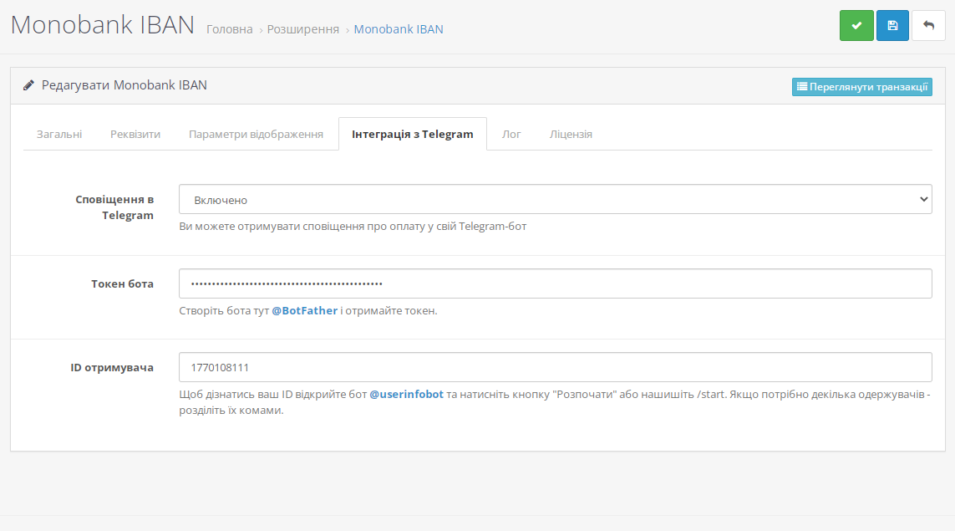Viewport: 955px width, 531px height.
Task: Focus the Токен бота password field
Action: pyautogui.click(x=556, y=283)
